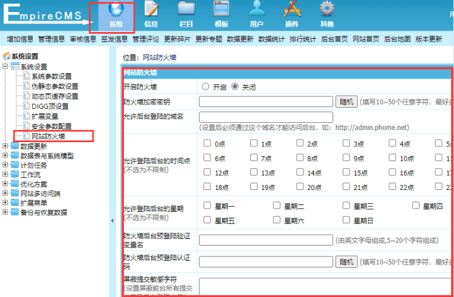Viewport: 454px width, 297px height.
Task: Check the 星期日 weekday checkbox
Action: click(x=346, y=220)
